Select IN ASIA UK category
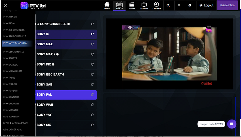Viewport: 241px width, 137px height. point(10,17)
